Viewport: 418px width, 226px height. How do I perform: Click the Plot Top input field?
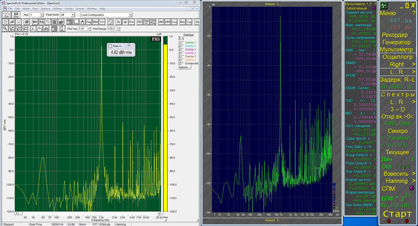pyautogui.click(x=83, y=29)
